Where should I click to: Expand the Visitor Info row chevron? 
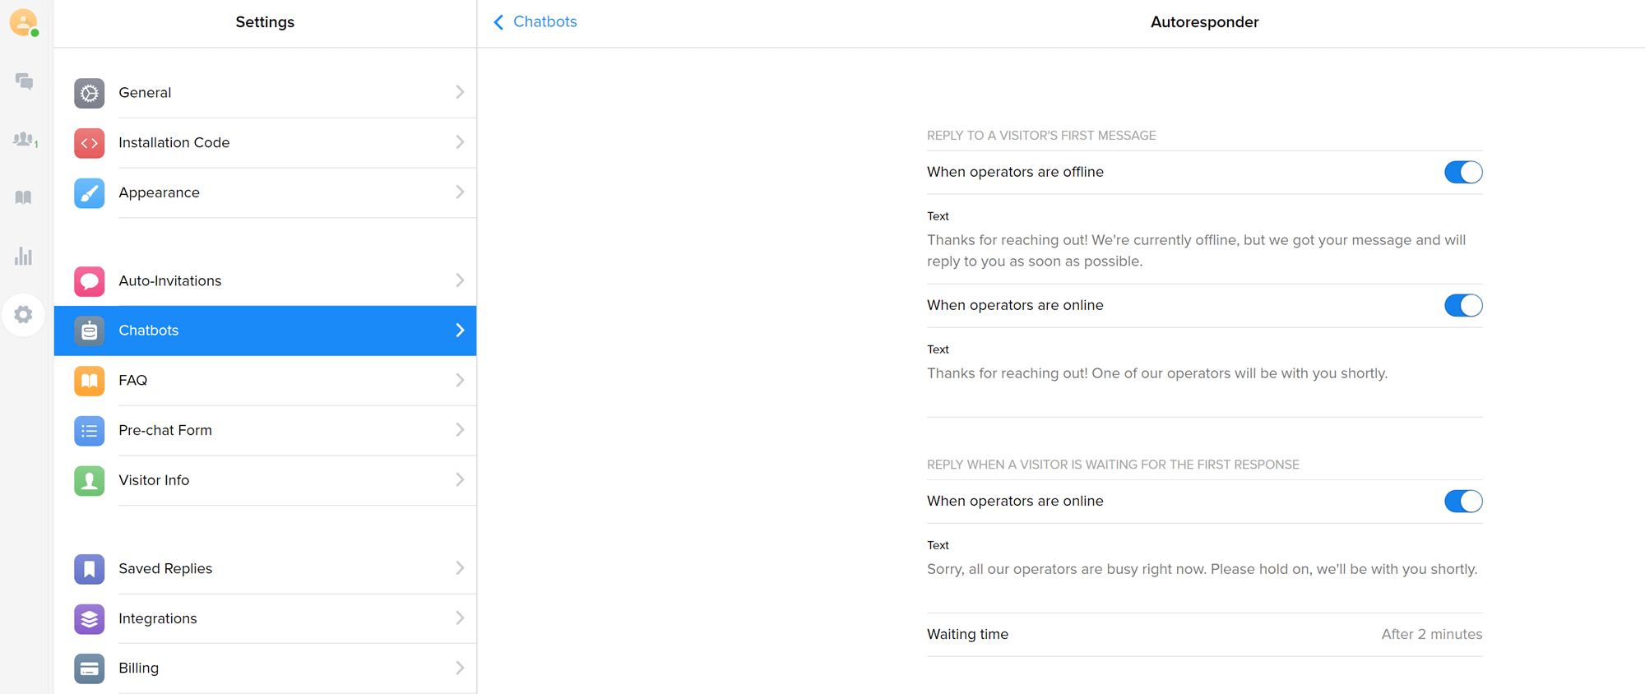460,480
